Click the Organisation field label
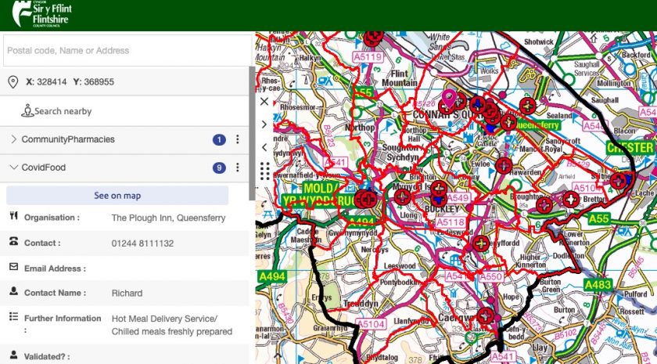Image resolution: width=657 pixels, height=364 pixels. point(52,218)
